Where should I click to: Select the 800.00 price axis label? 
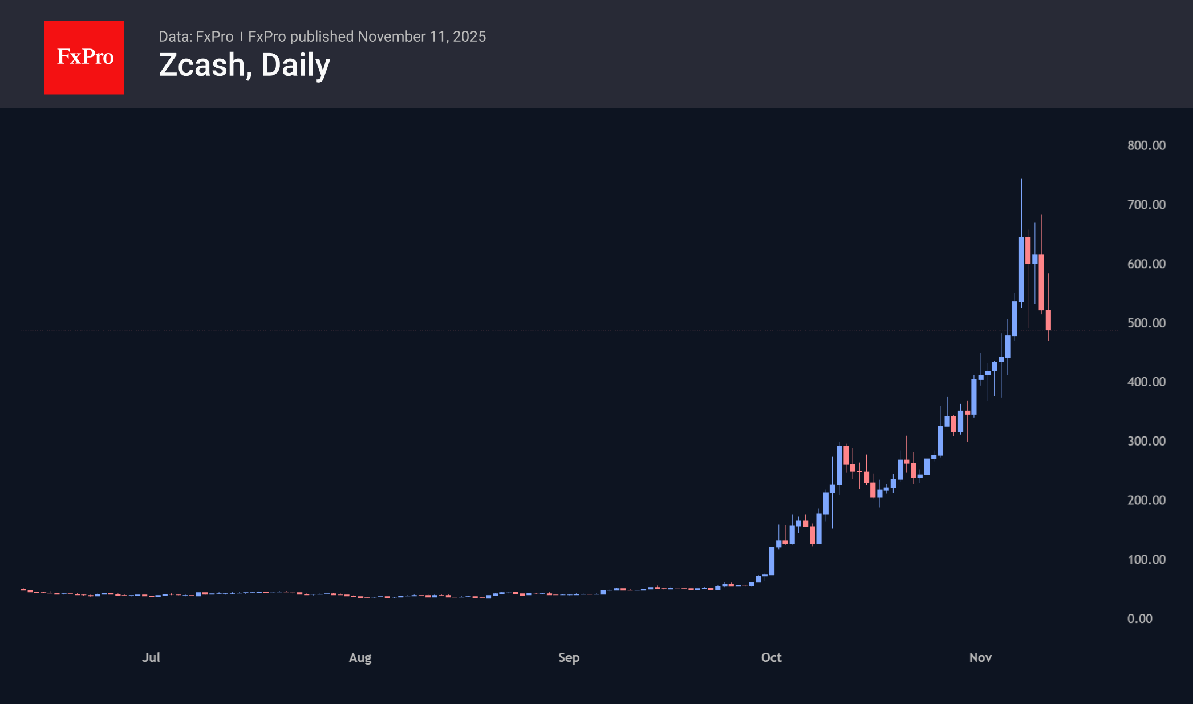pyautogui.click(x=1146, y=145)
